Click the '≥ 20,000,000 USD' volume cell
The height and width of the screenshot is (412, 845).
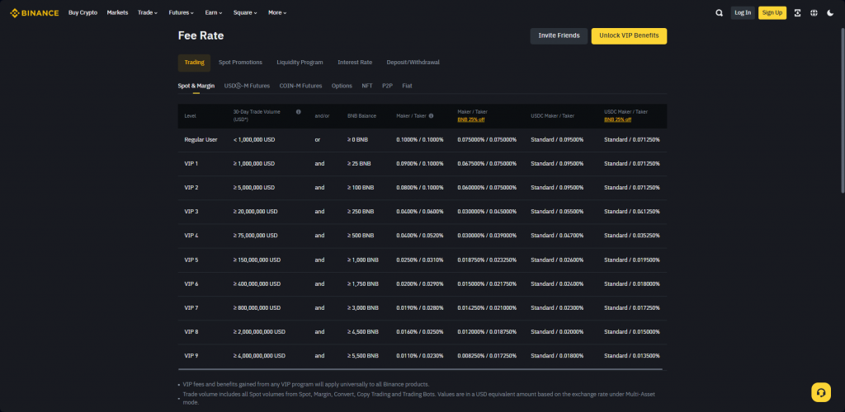coord(256,212)
